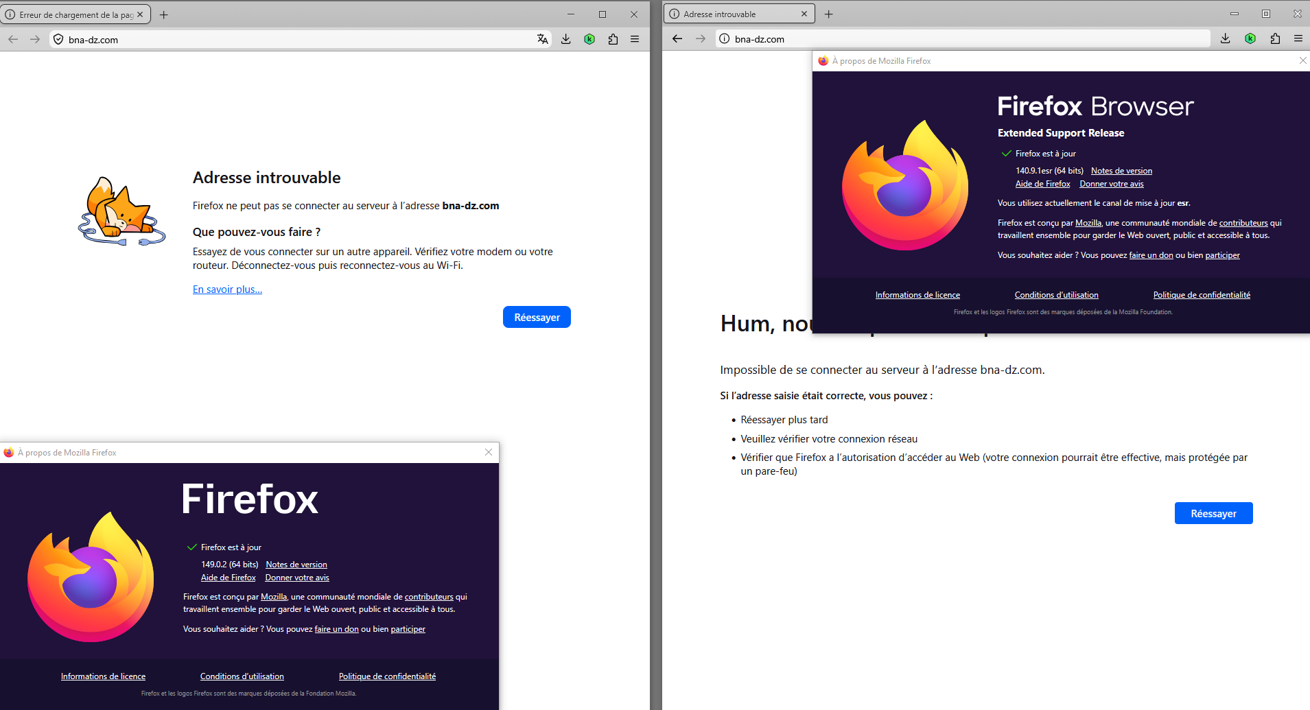The image size is (1310, 710).
Task: Click the Réessayer plus tard bullet item
Action: pos(784,420)
